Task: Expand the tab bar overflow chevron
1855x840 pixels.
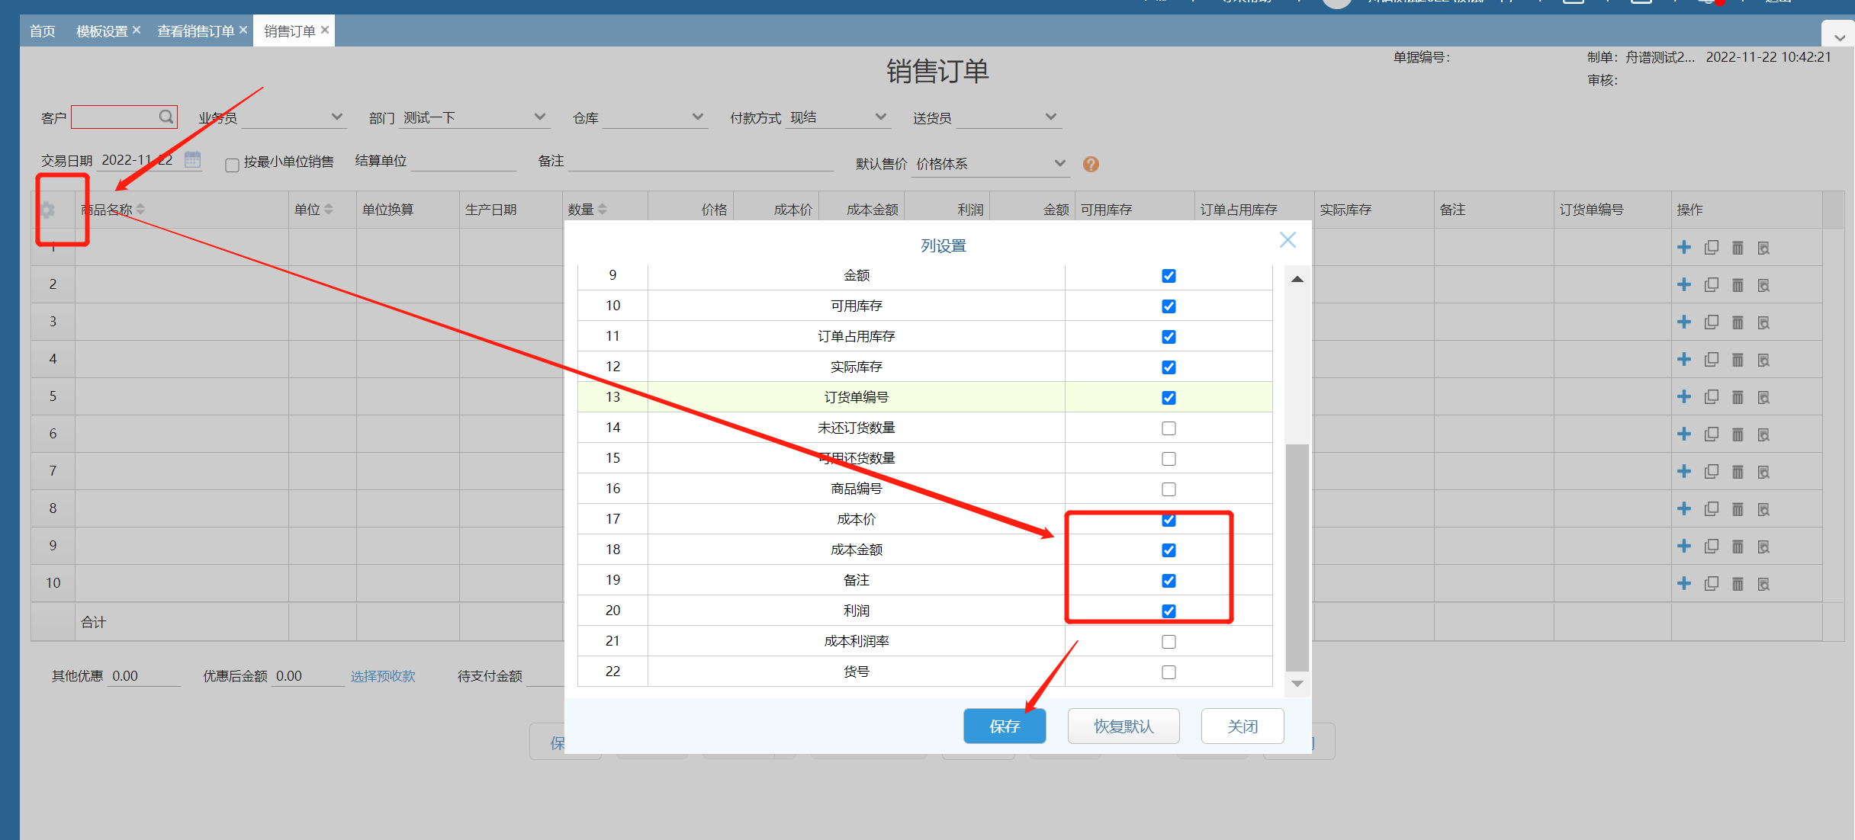Action: point(1840,37)
